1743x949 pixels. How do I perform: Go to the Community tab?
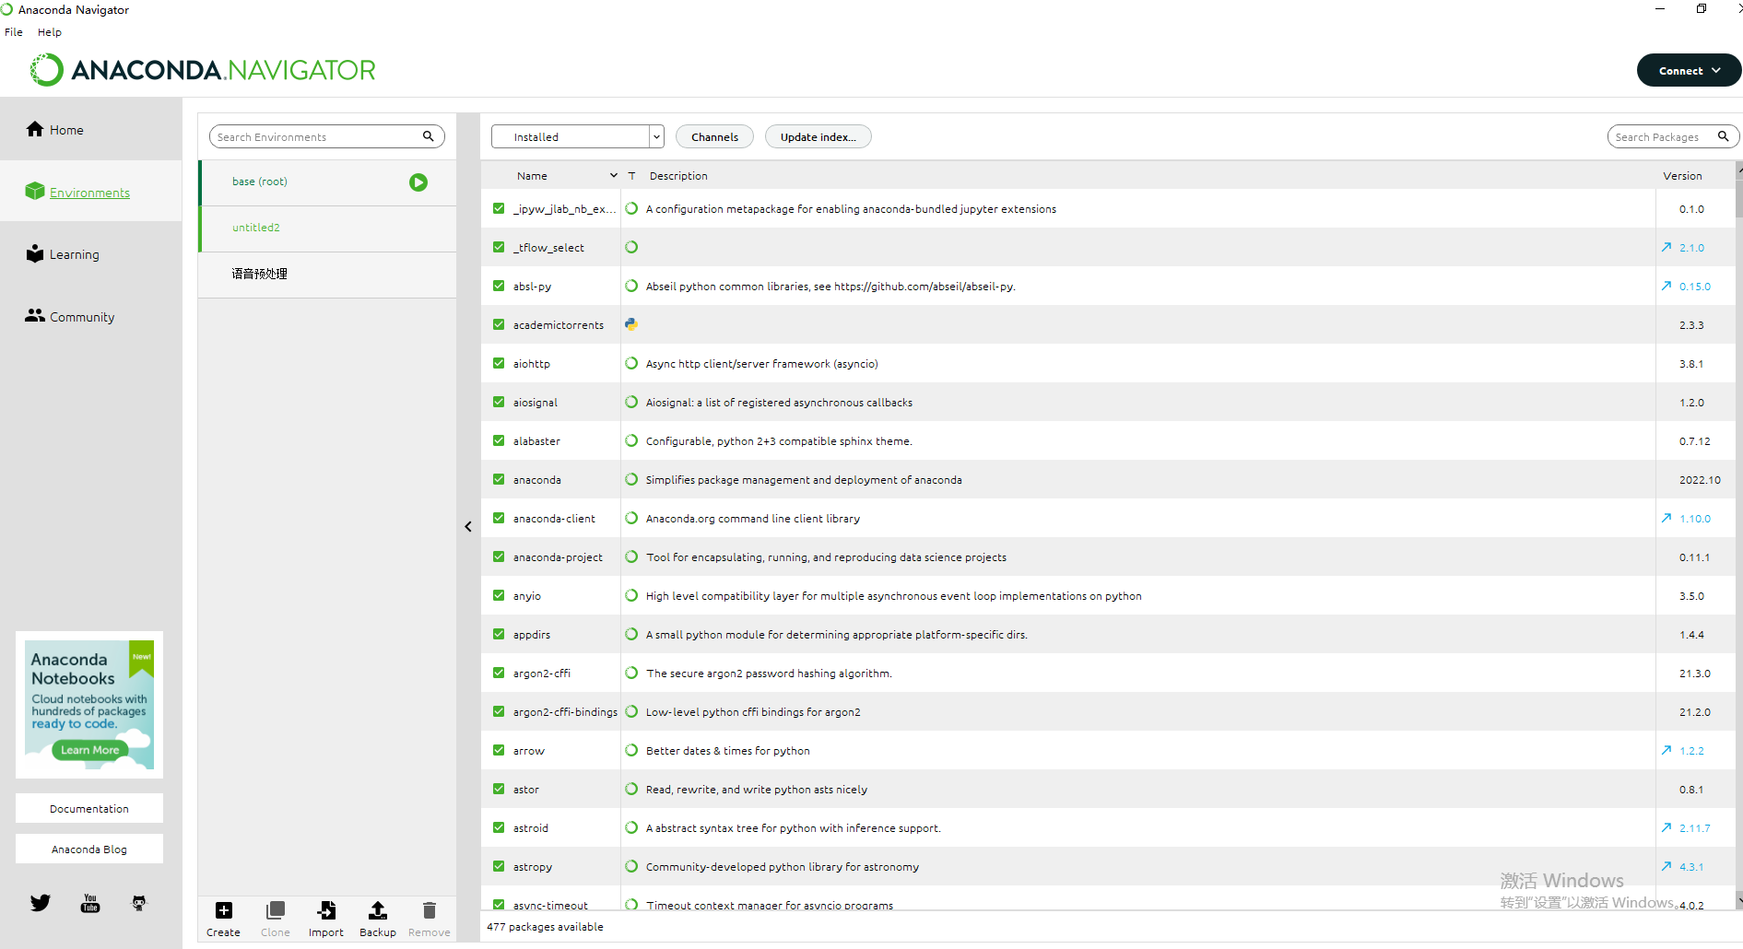pos(91,317)
